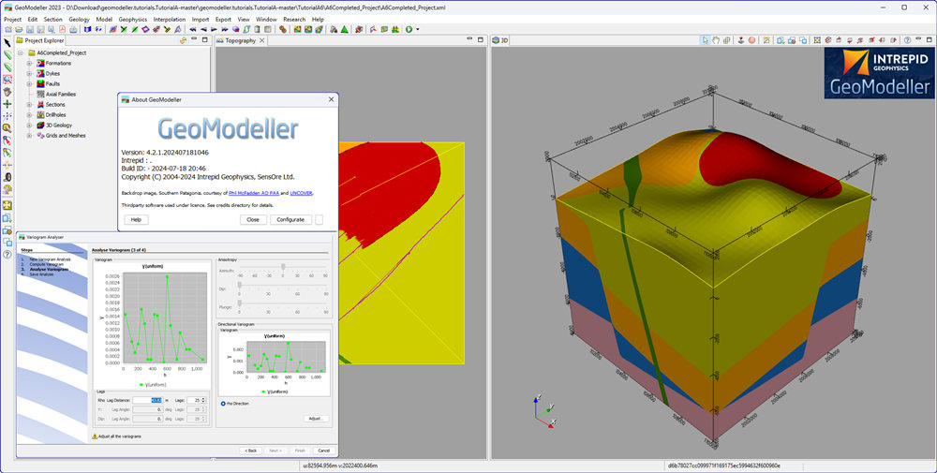
Task: Select the hand pan tool in 3D view toolbar
Action: tap(716, 40)
